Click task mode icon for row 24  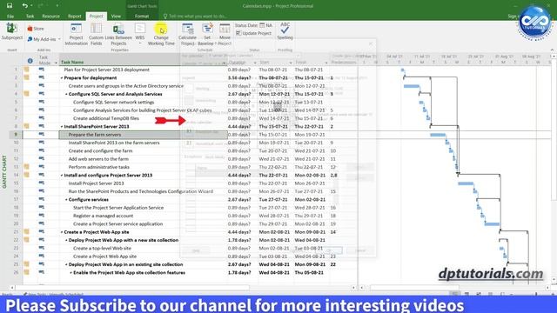(x=42, y=256)
